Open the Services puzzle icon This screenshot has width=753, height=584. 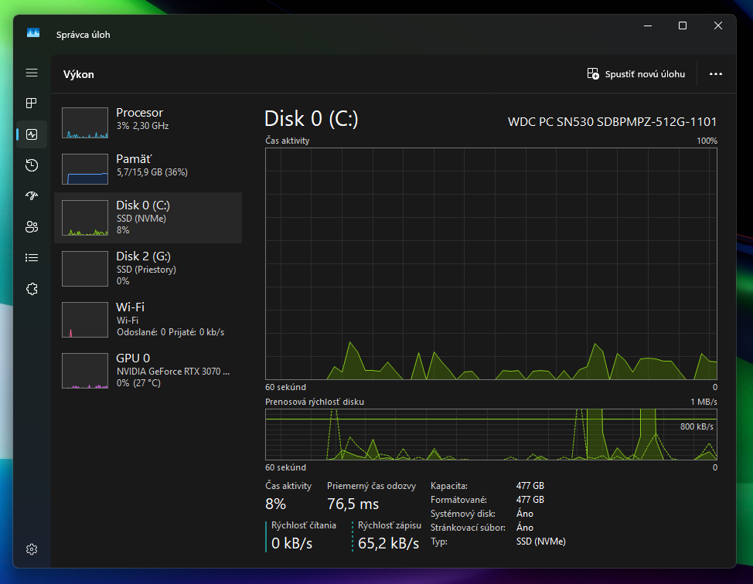click(32, 288)
